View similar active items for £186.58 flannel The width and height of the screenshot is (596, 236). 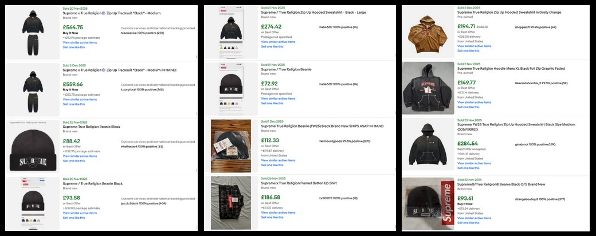278,213
